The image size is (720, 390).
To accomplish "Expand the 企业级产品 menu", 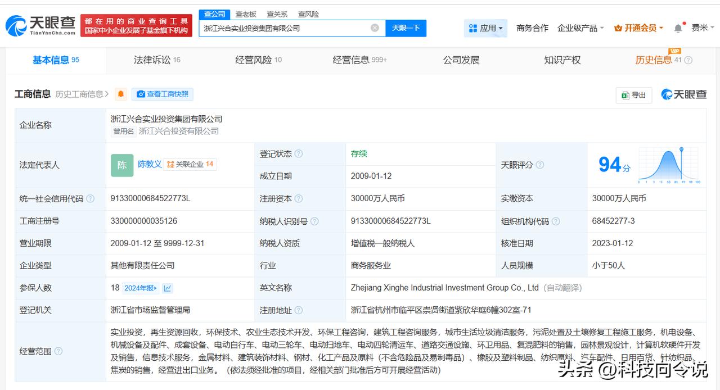I will [580, 28].
